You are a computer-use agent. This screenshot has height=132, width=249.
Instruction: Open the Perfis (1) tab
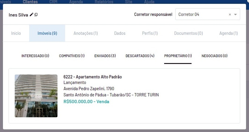point(150,33)
